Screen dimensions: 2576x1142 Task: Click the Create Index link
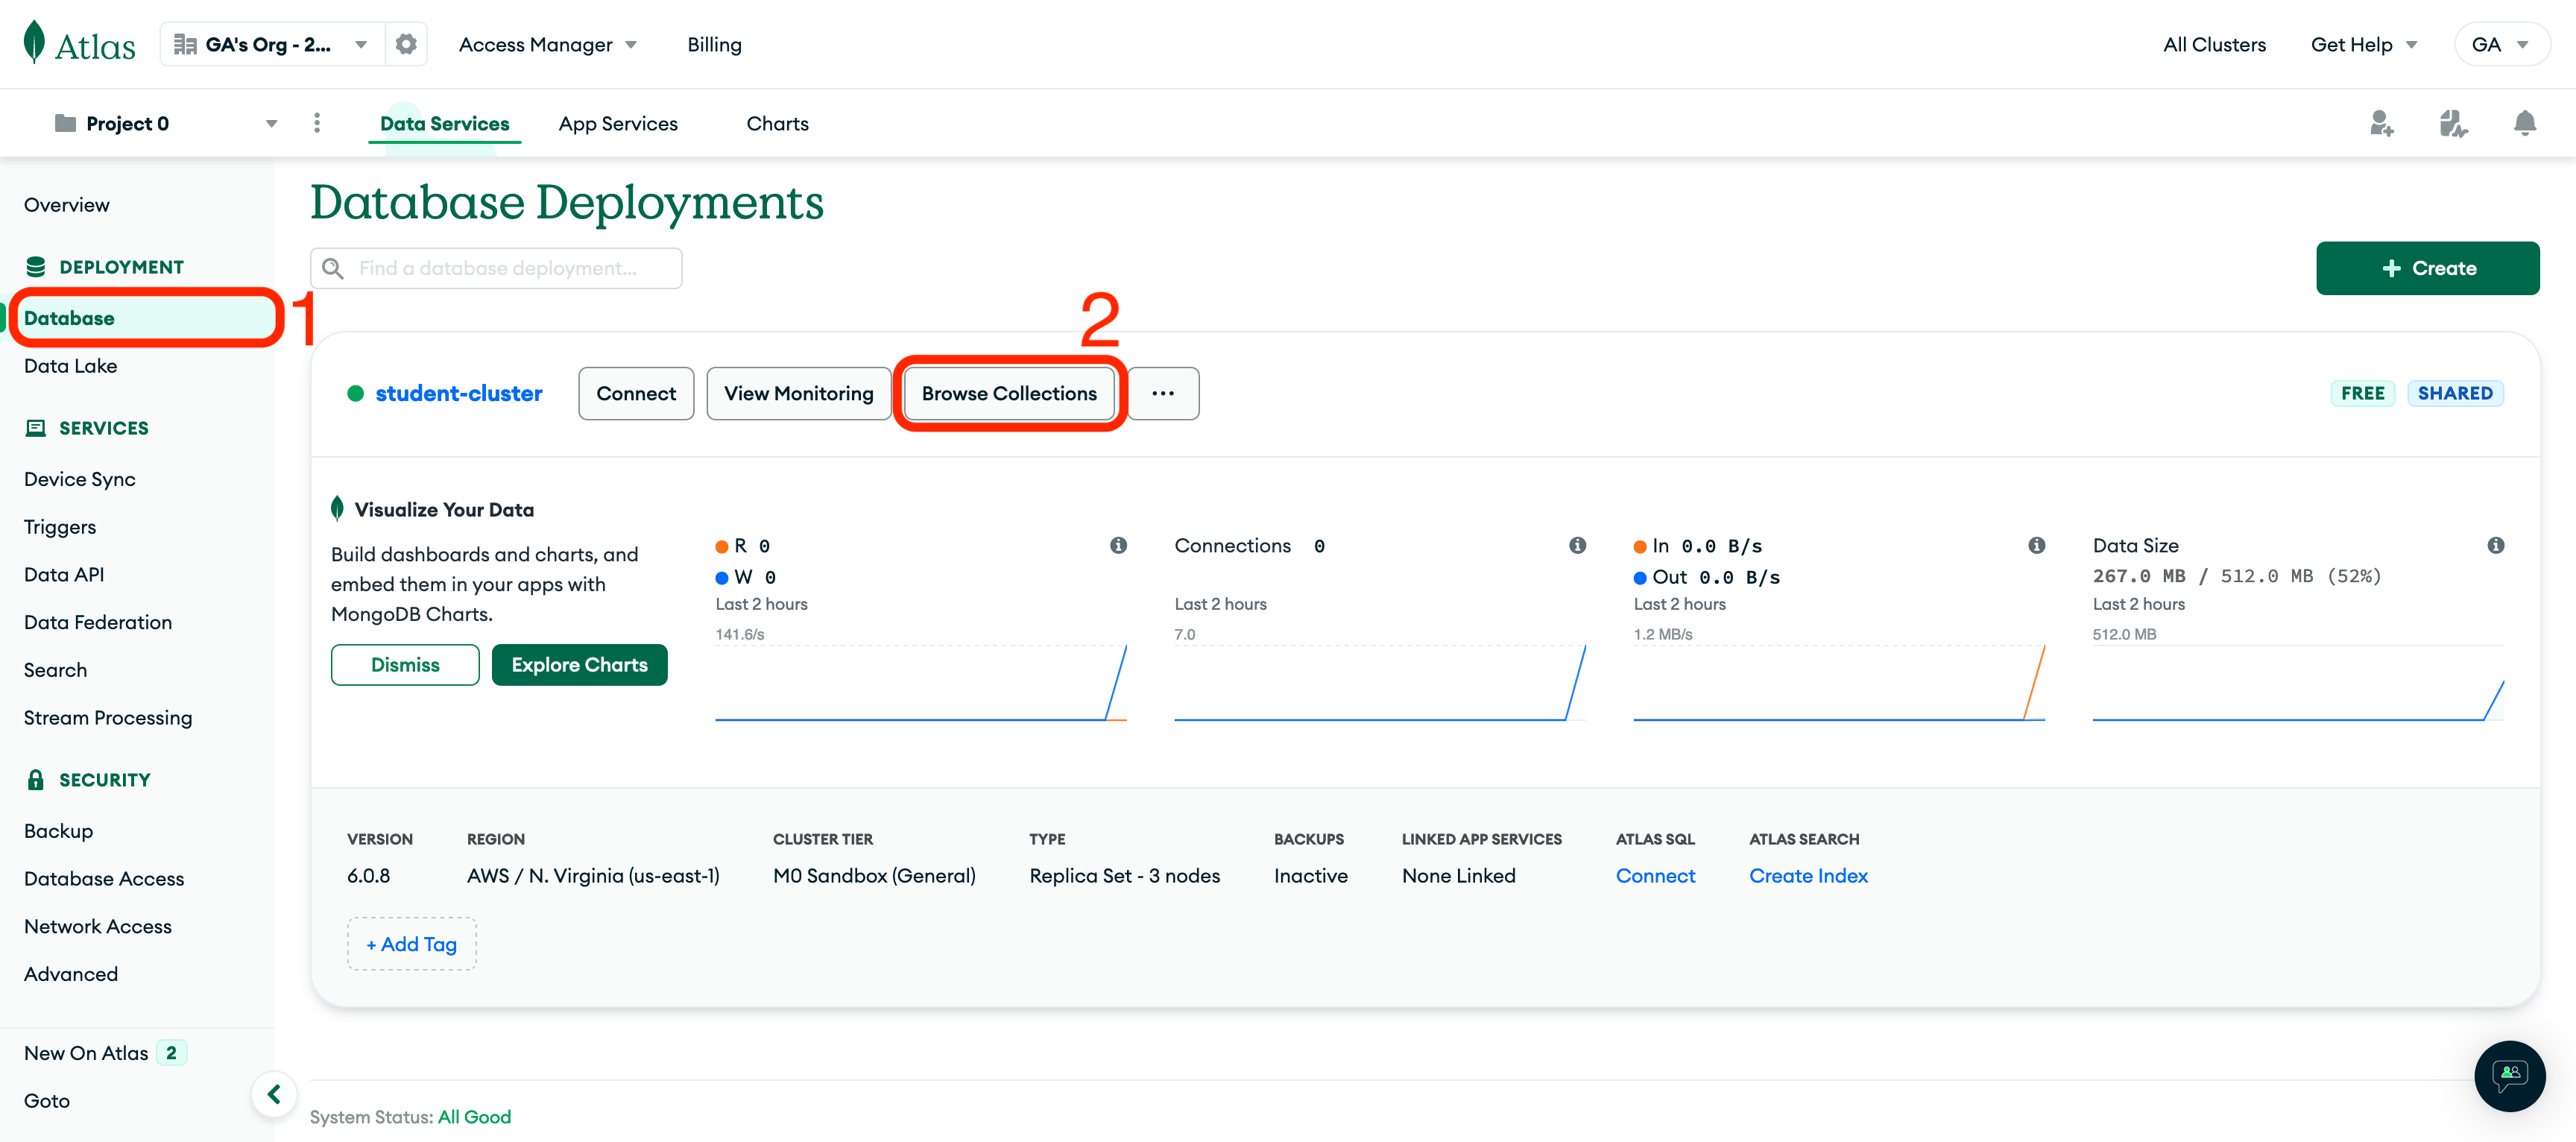(x=1808, y=875)
